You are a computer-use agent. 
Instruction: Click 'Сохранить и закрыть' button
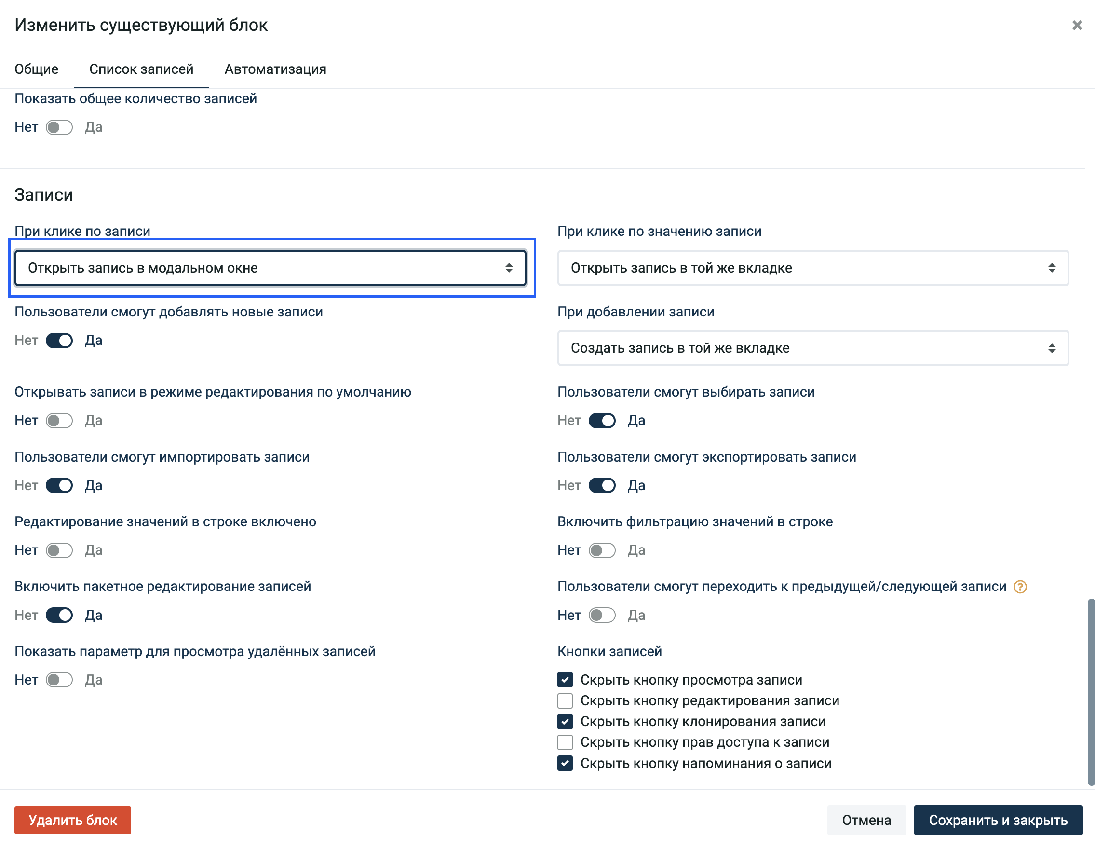[x=998, y=821]
